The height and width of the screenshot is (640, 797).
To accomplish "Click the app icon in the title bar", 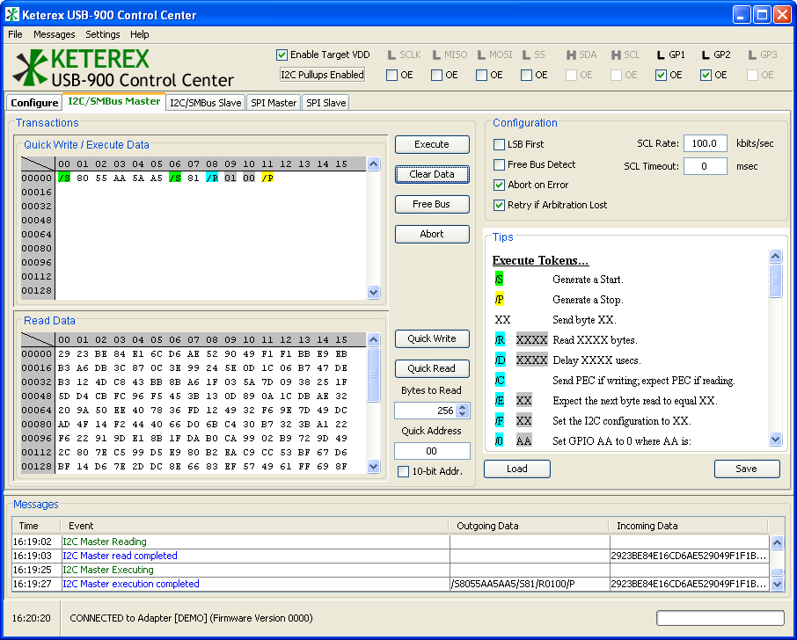I will click(x=13, y=15).
